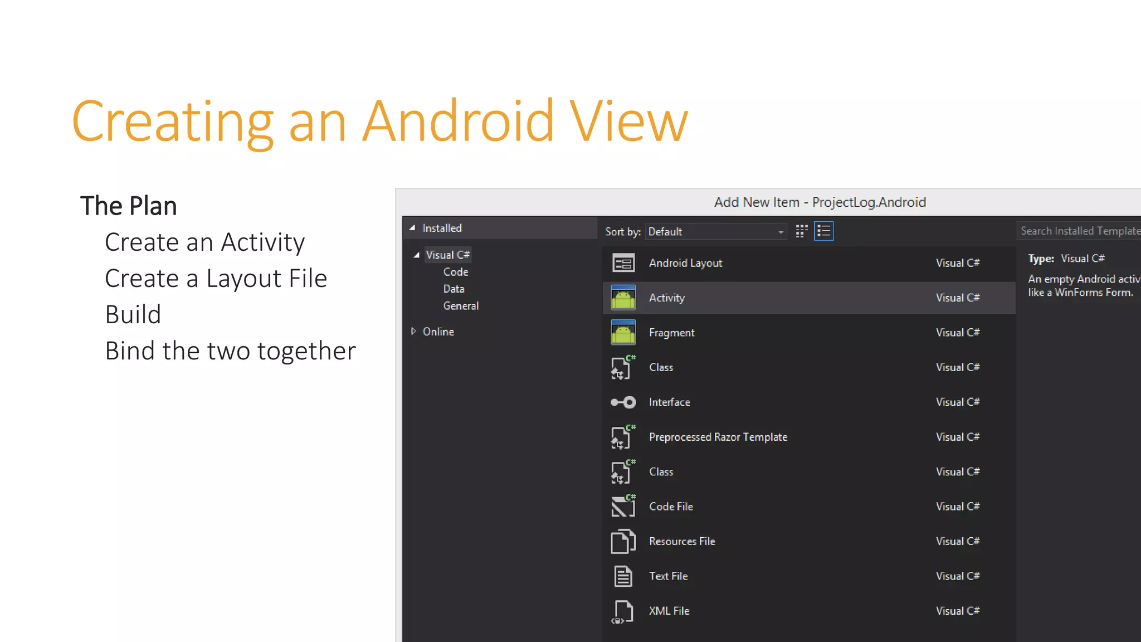Click the Installed header label
The height and width of the screenshot is (642, 1141).
(x=442, y=228)
